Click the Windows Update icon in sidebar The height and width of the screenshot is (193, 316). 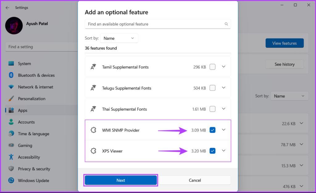tap(11, 180)
